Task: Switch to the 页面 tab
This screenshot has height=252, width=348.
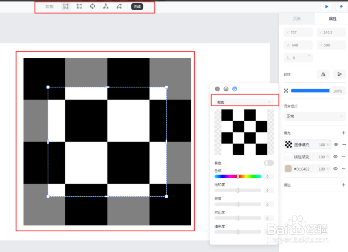Action: coord(297,18)
